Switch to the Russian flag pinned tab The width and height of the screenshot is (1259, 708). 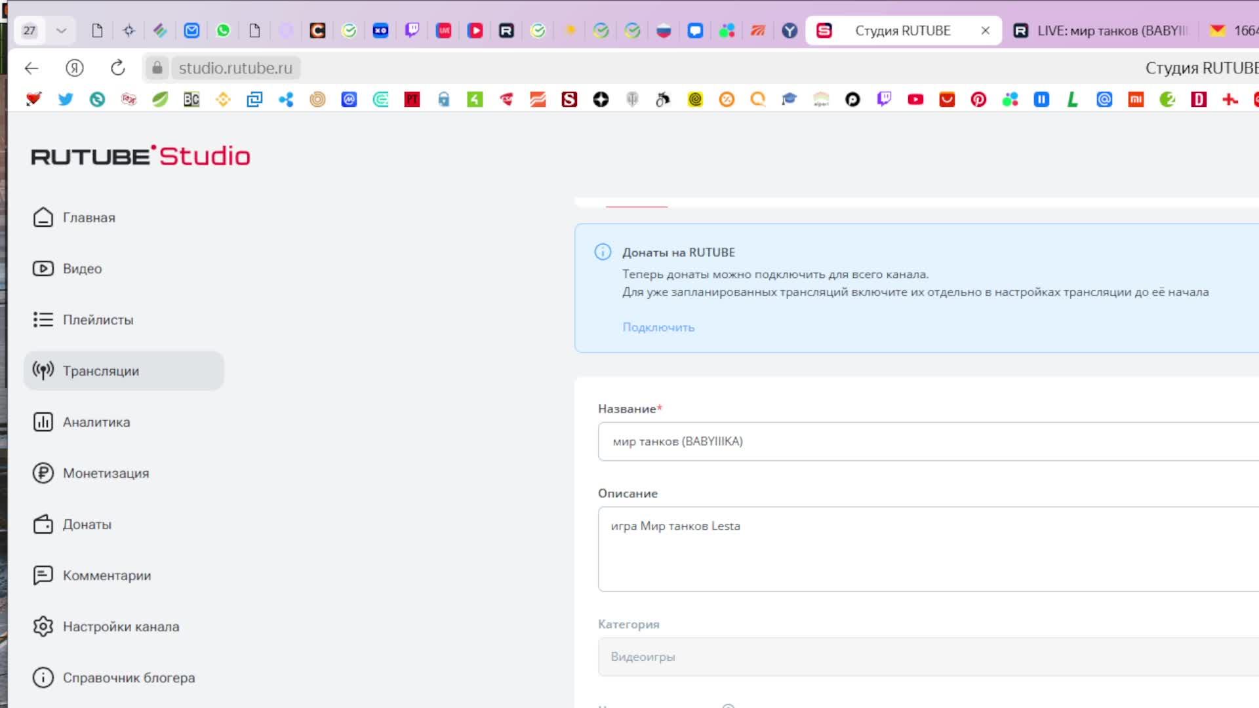664,31
